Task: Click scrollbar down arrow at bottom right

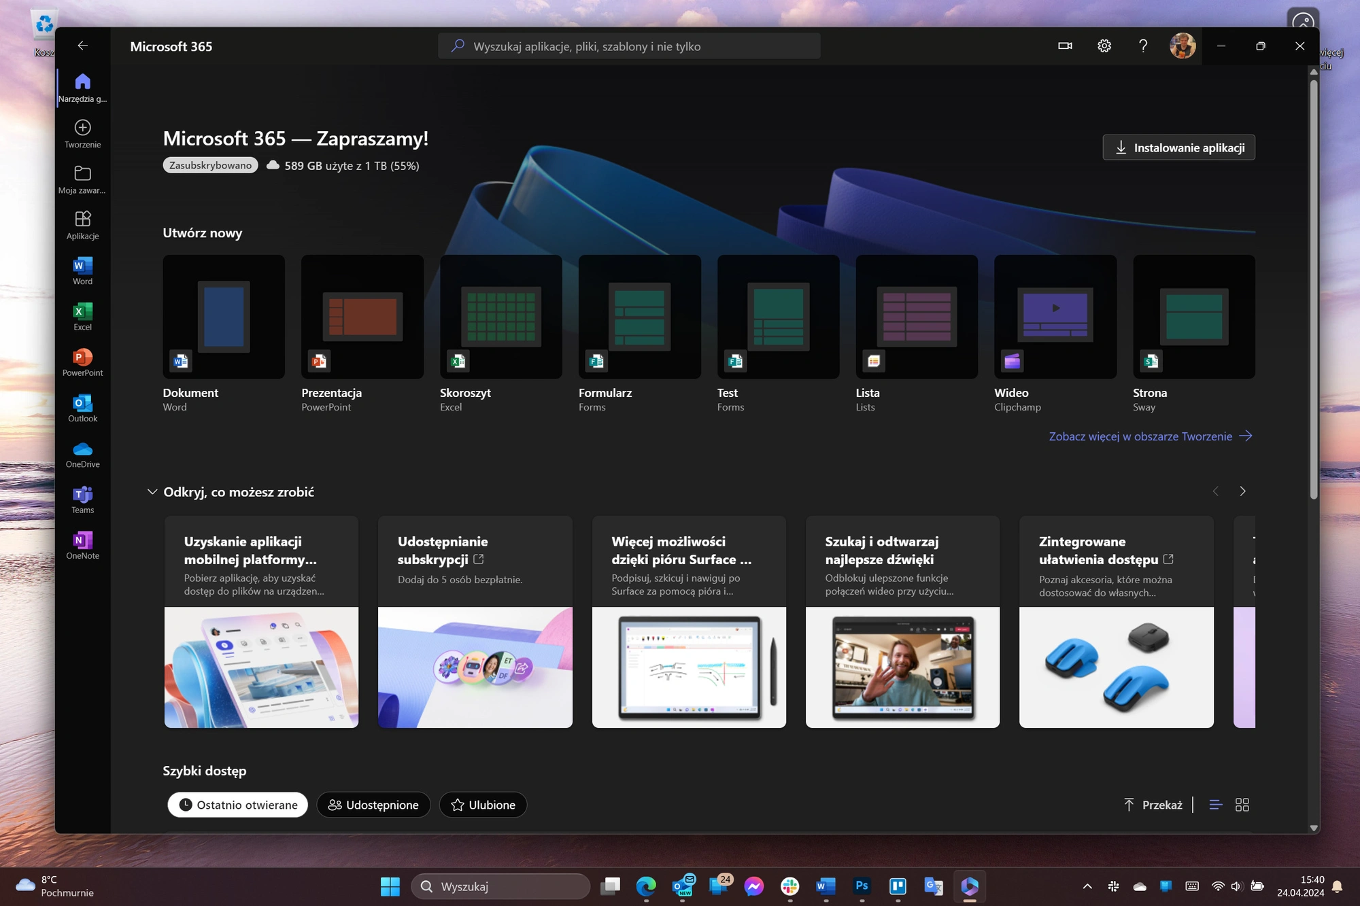Action: click(x=1314, y=828)
